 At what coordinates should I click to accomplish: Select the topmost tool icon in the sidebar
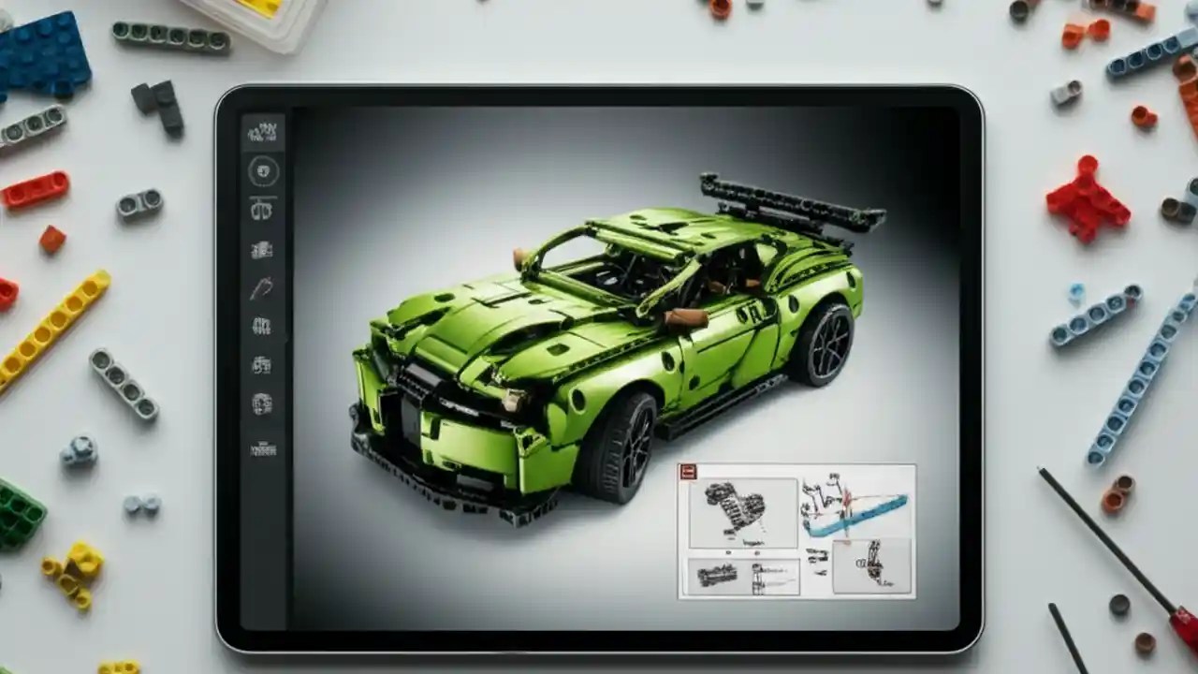pyautogui.click(x=265, y=131)
